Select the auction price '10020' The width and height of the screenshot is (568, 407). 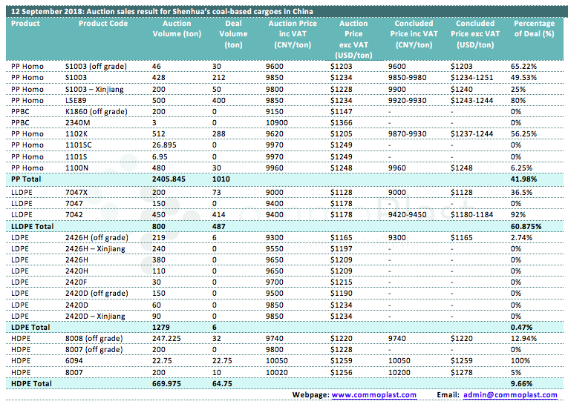click(277, 373)
